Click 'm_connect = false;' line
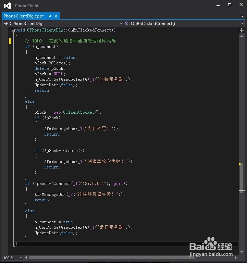Viewport: 247px width, 263px height. (56, 58)
